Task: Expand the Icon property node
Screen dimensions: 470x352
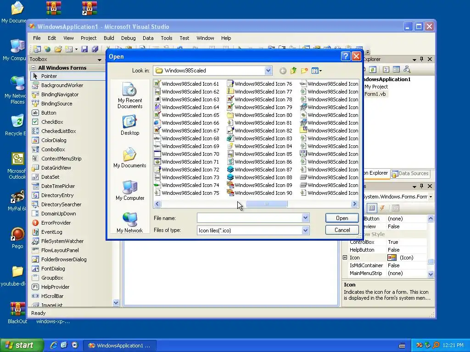Action: [x=345, y=258]
